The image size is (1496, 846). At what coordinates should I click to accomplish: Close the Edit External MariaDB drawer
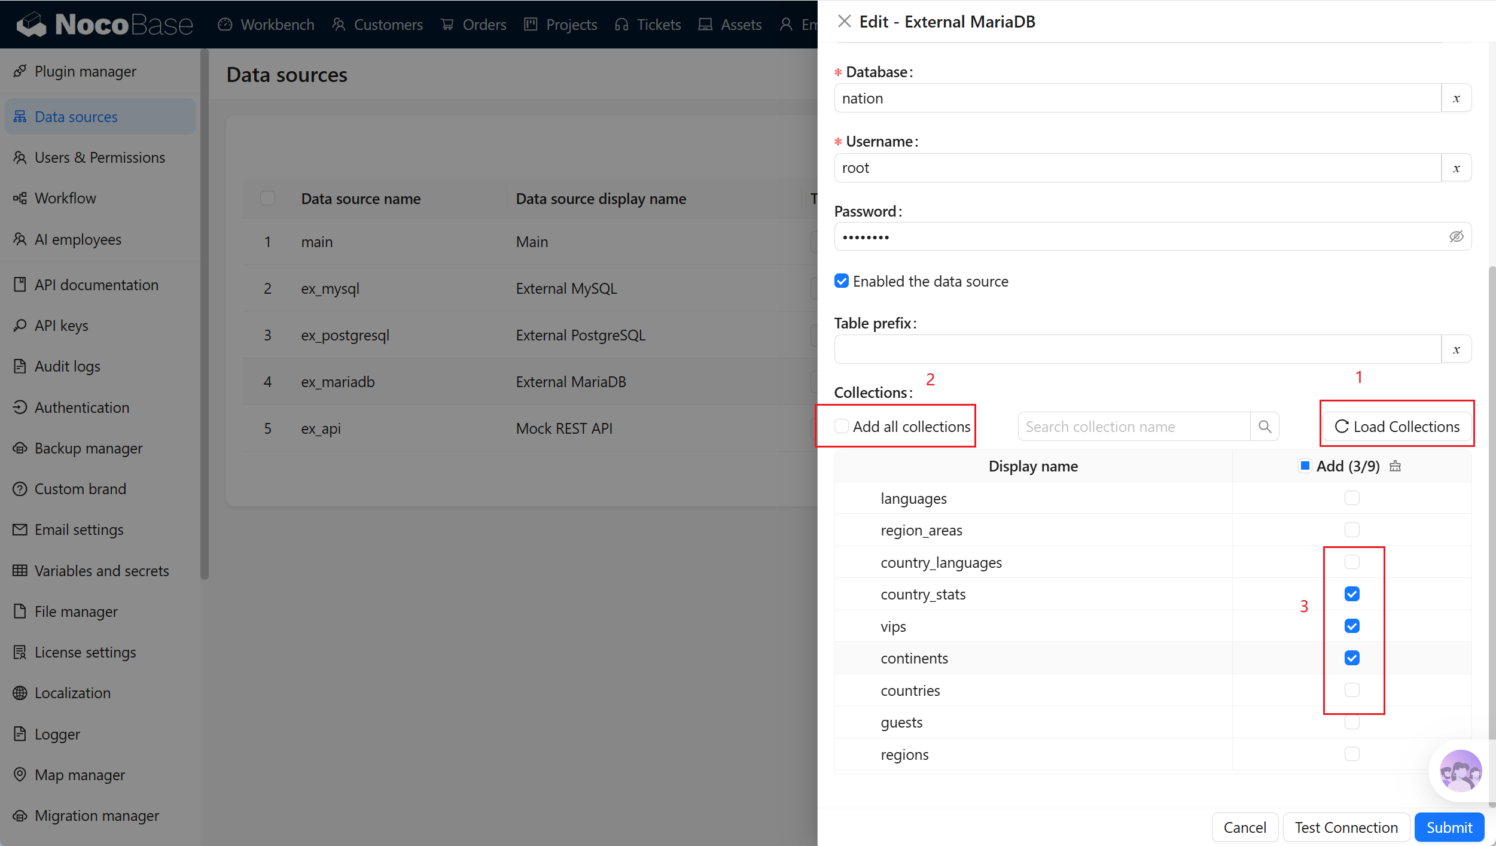[x=844, y=22]
